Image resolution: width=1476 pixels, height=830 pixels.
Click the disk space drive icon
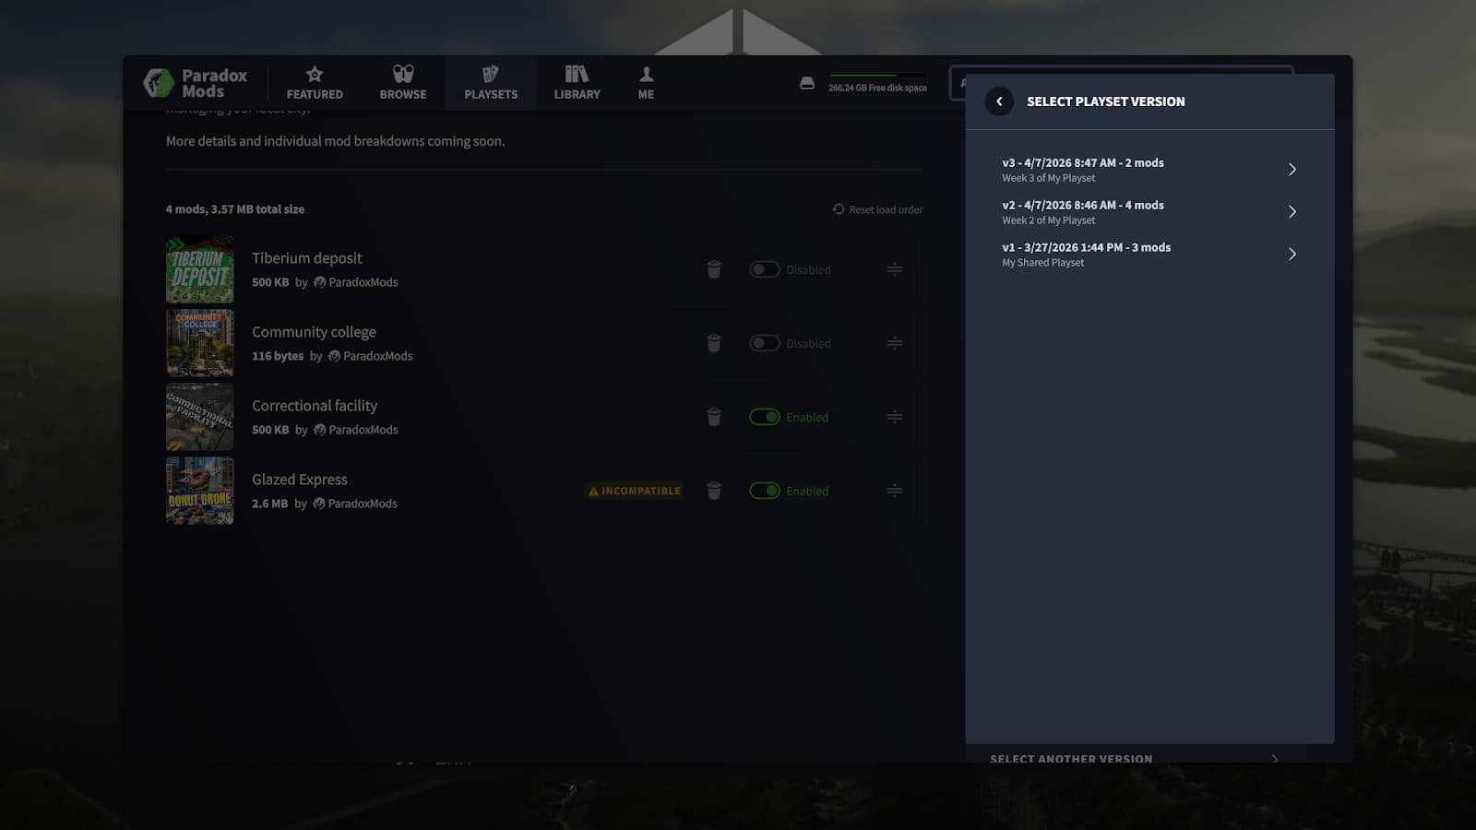pos(807,83)
